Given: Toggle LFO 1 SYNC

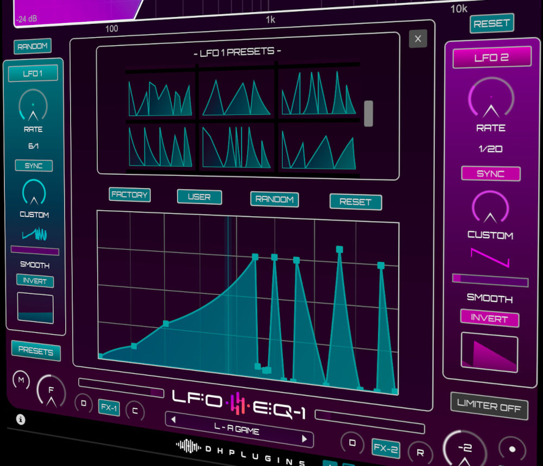Looking at the screenshot, I should click(x=34, y=166).
